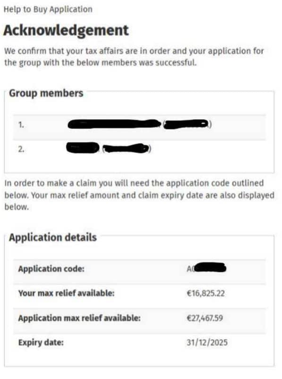Select the second group member row

click(x=139, y=149)
